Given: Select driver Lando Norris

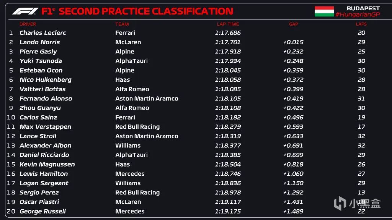Looking at the screenshot, I should pos(40,42).
